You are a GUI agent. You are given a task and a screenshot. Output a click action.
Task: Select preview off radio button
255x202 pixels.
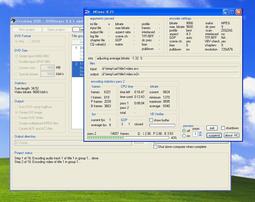[x=184, y=131]
